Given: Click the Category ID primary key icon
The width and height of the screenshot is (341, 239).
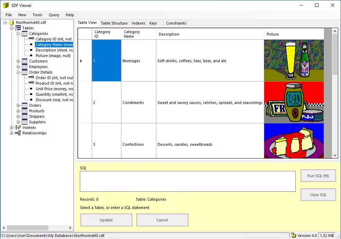Looking at the screenshot, I should [x=31, y=39].
